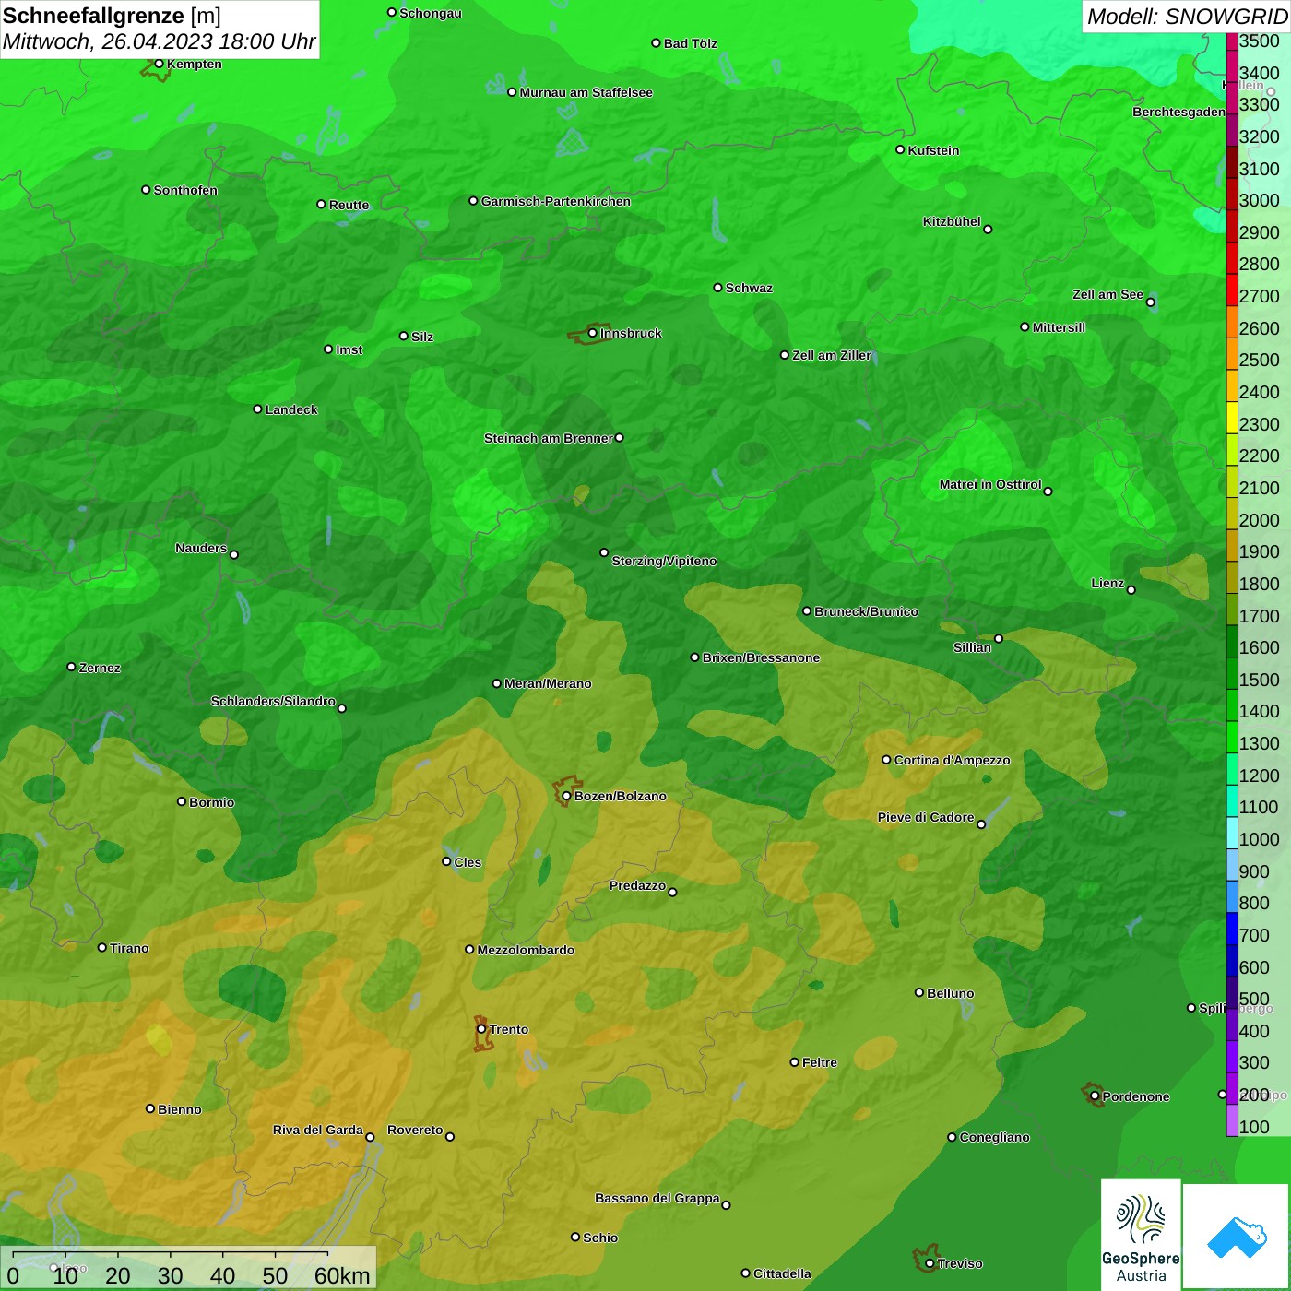Click the 'Sterzing/Vipiteno' map label

(664, 561)
